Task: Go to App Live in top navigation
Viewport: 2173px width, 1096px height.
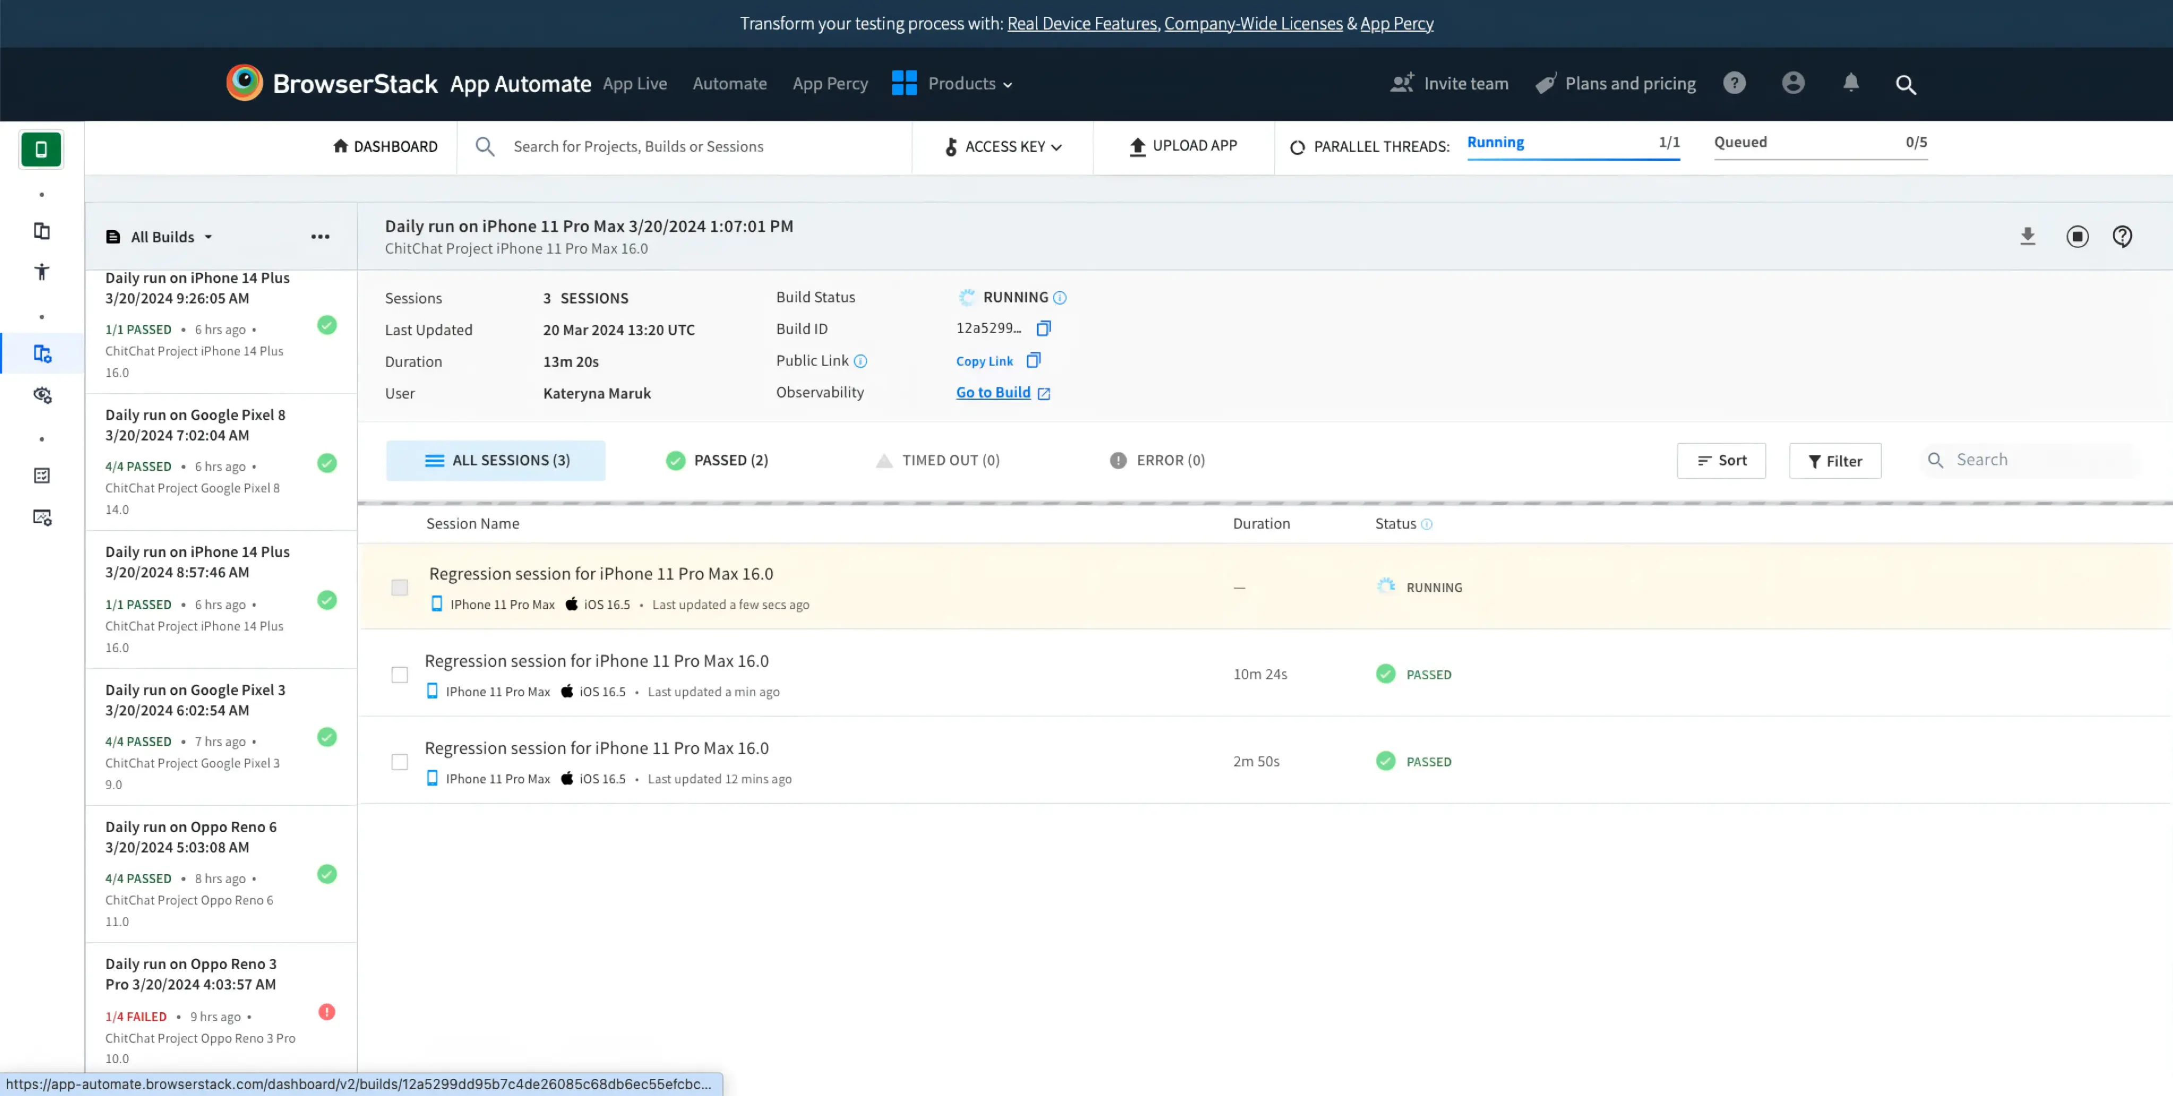Action: click(x=635, y=83)
